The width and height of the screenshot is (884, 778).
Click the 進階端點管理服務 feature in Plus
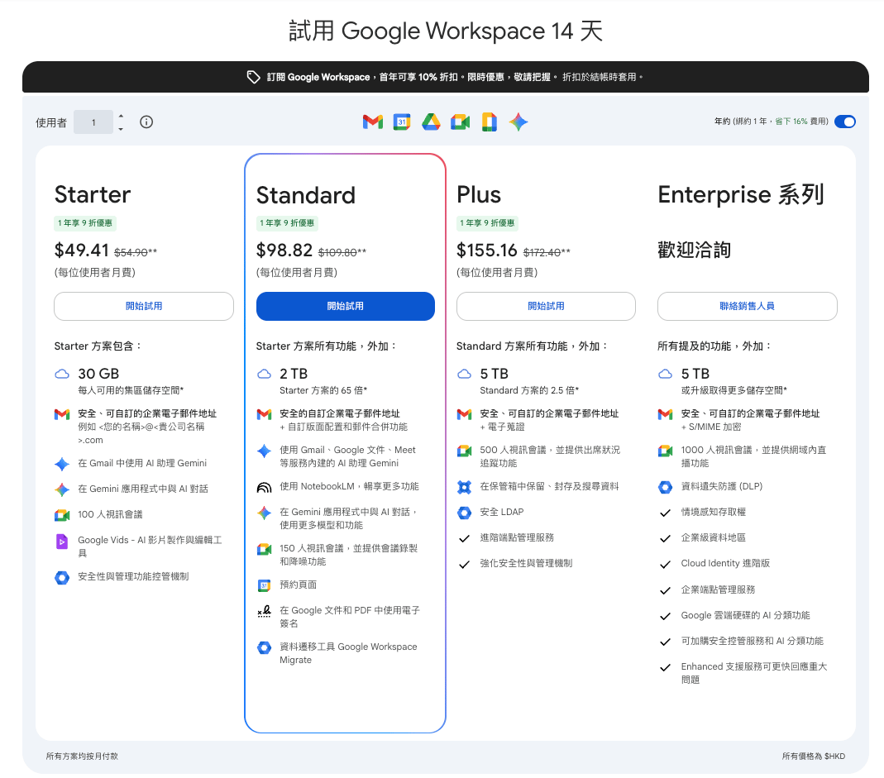pyautogui.click(x=517, y=537)
